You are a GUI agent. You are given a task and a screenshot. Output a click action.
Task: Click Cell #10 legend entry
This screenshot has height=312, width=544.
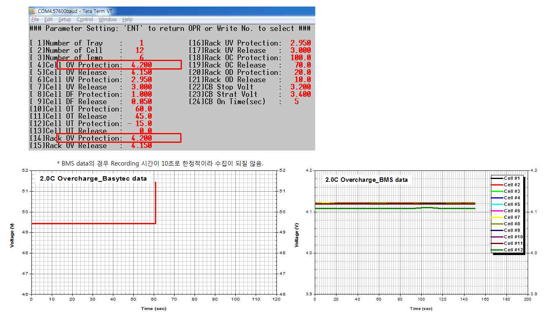(x=507, y=237)
